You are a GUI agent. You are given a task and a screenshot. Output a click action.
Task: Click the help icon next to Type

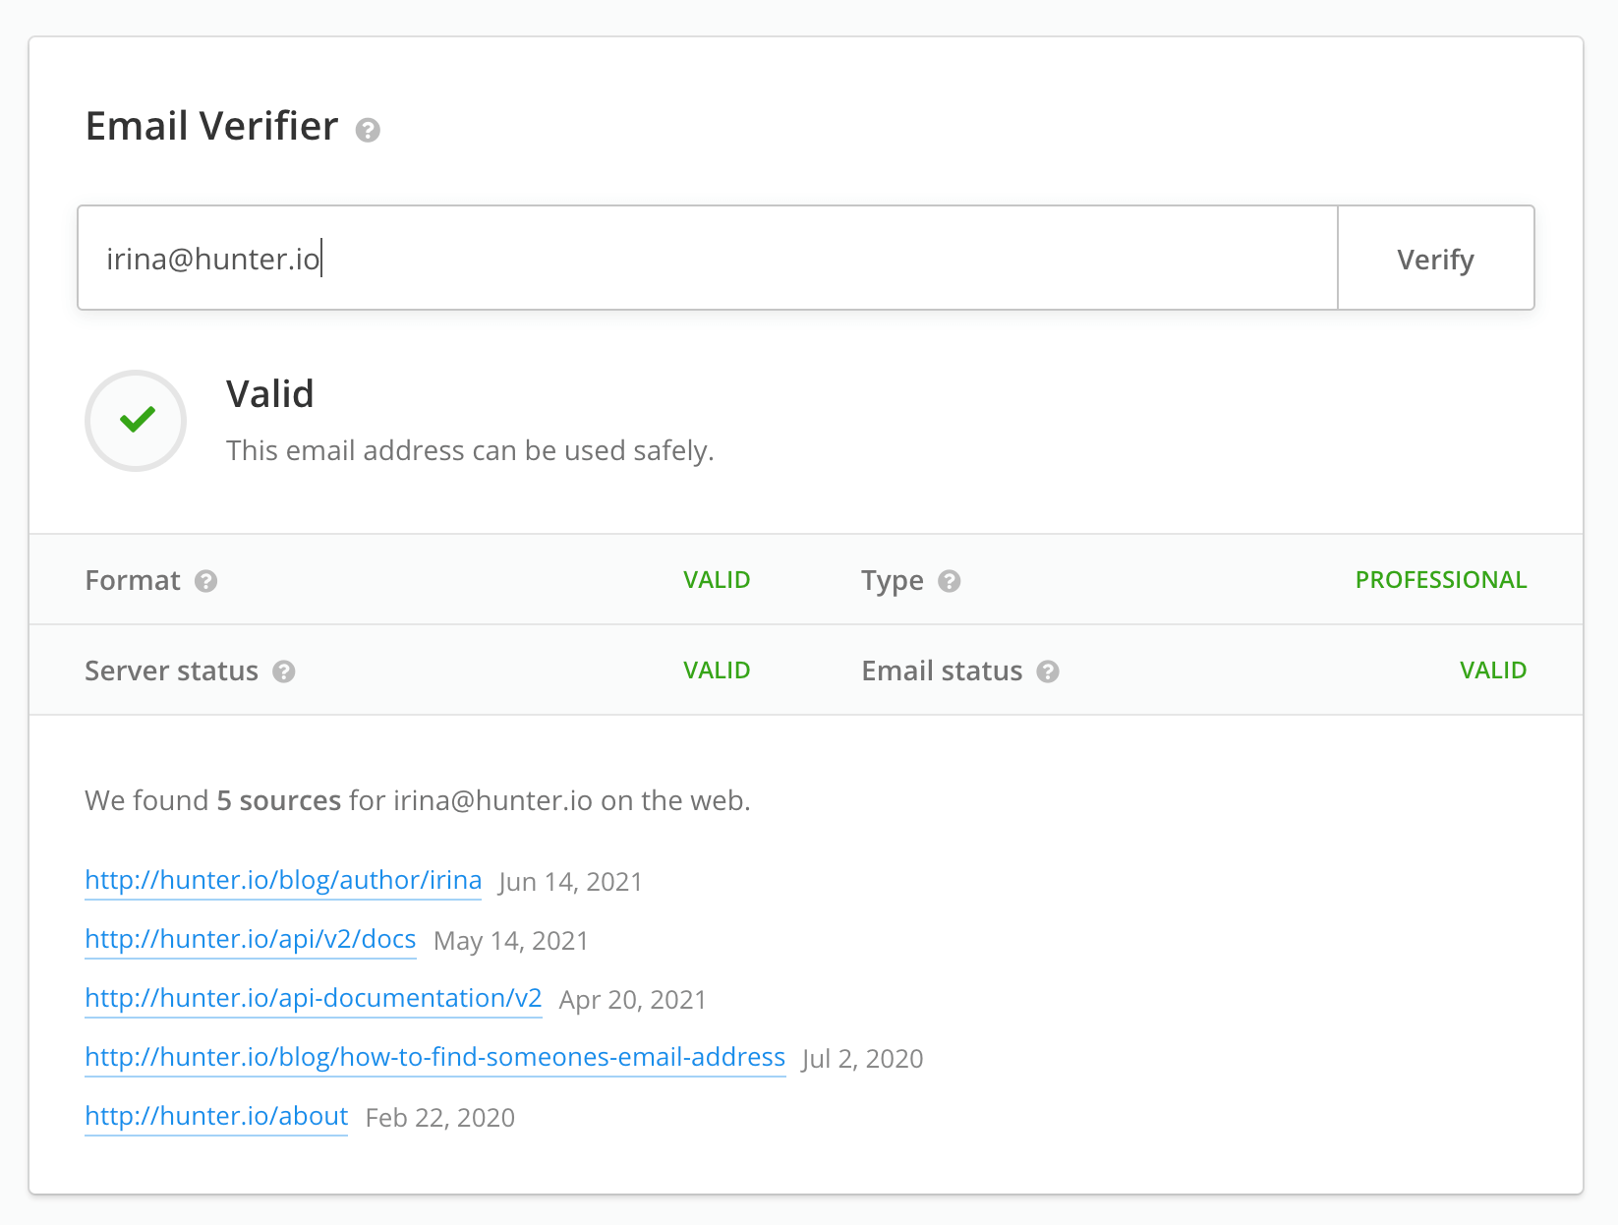(949, 581)
